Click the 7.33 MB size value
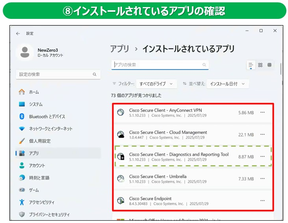Image resolution: width=288 pixels, height=223 pixels. coord(246,179)
